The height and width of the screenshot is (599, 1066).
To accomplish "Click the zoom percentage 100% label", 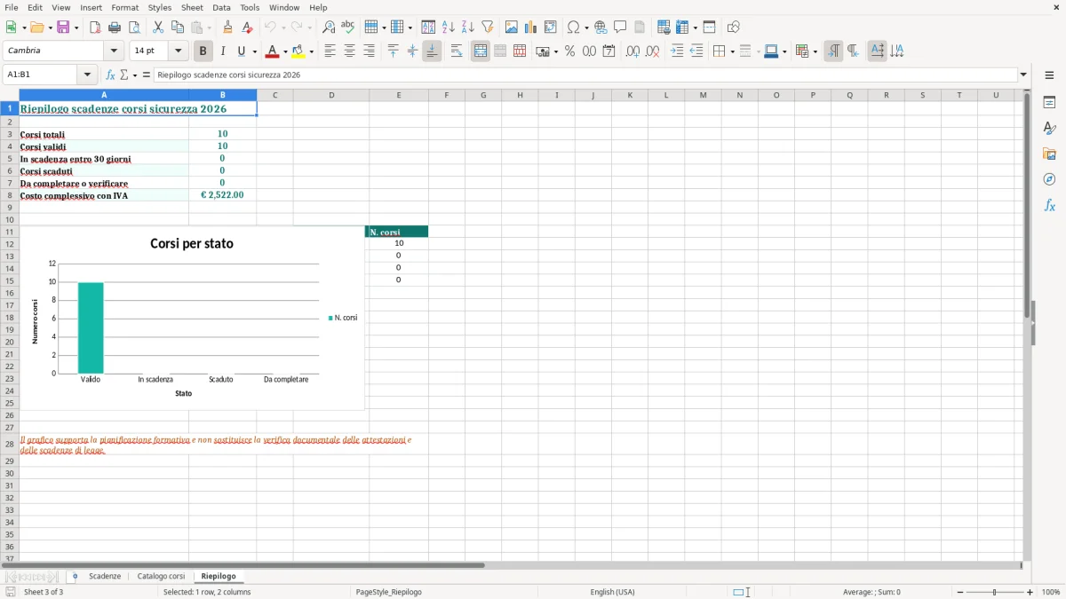I will pyautogui.click(x=1051, y=592).
